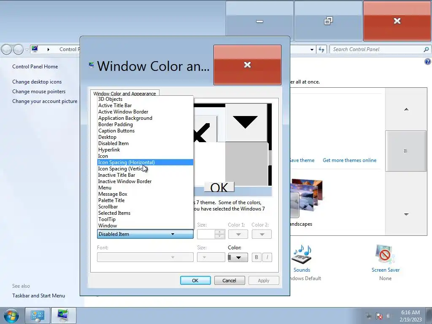The height and width of the screenshot is (324, 432).
Task: Select "Scrollbar" in the item list
Action: click(145, 207)
